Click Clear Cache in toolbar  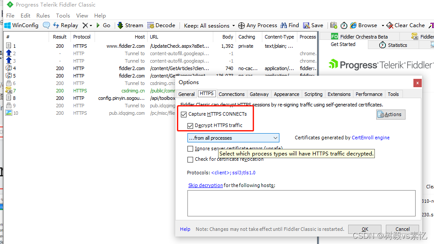click(x=406, y=25)
